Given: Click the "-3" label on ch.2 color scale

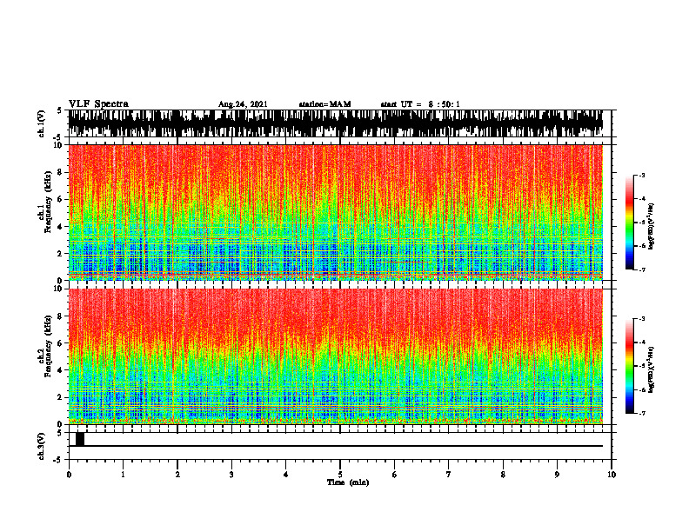Looking at the screenshot, I should pyautogui.click(x=641, y=319).
